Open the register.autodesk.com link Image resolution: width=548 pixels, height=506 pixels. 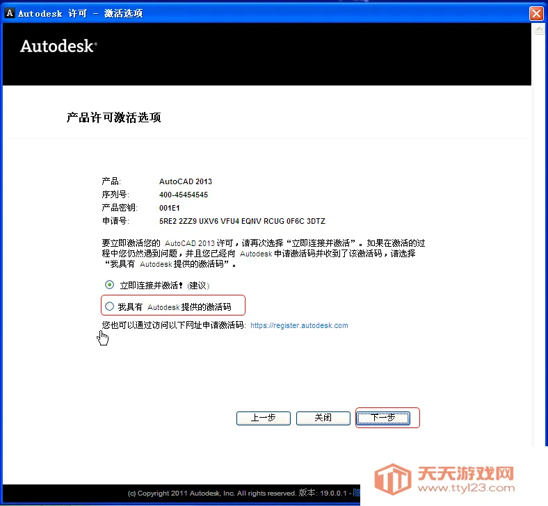(299, 325)
